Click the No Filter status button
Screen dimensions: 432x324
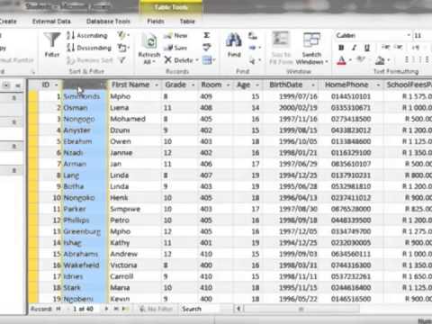point(157,309)
